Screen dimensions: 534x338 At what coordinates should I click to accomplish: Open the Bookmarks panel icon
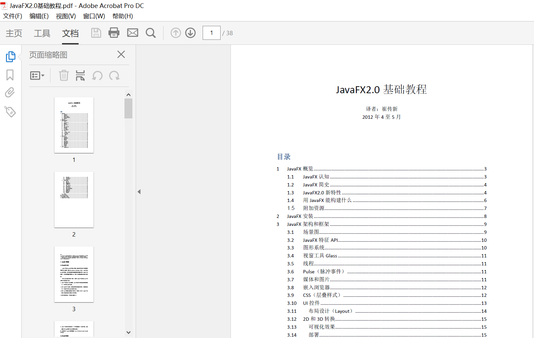click(10, 75)
